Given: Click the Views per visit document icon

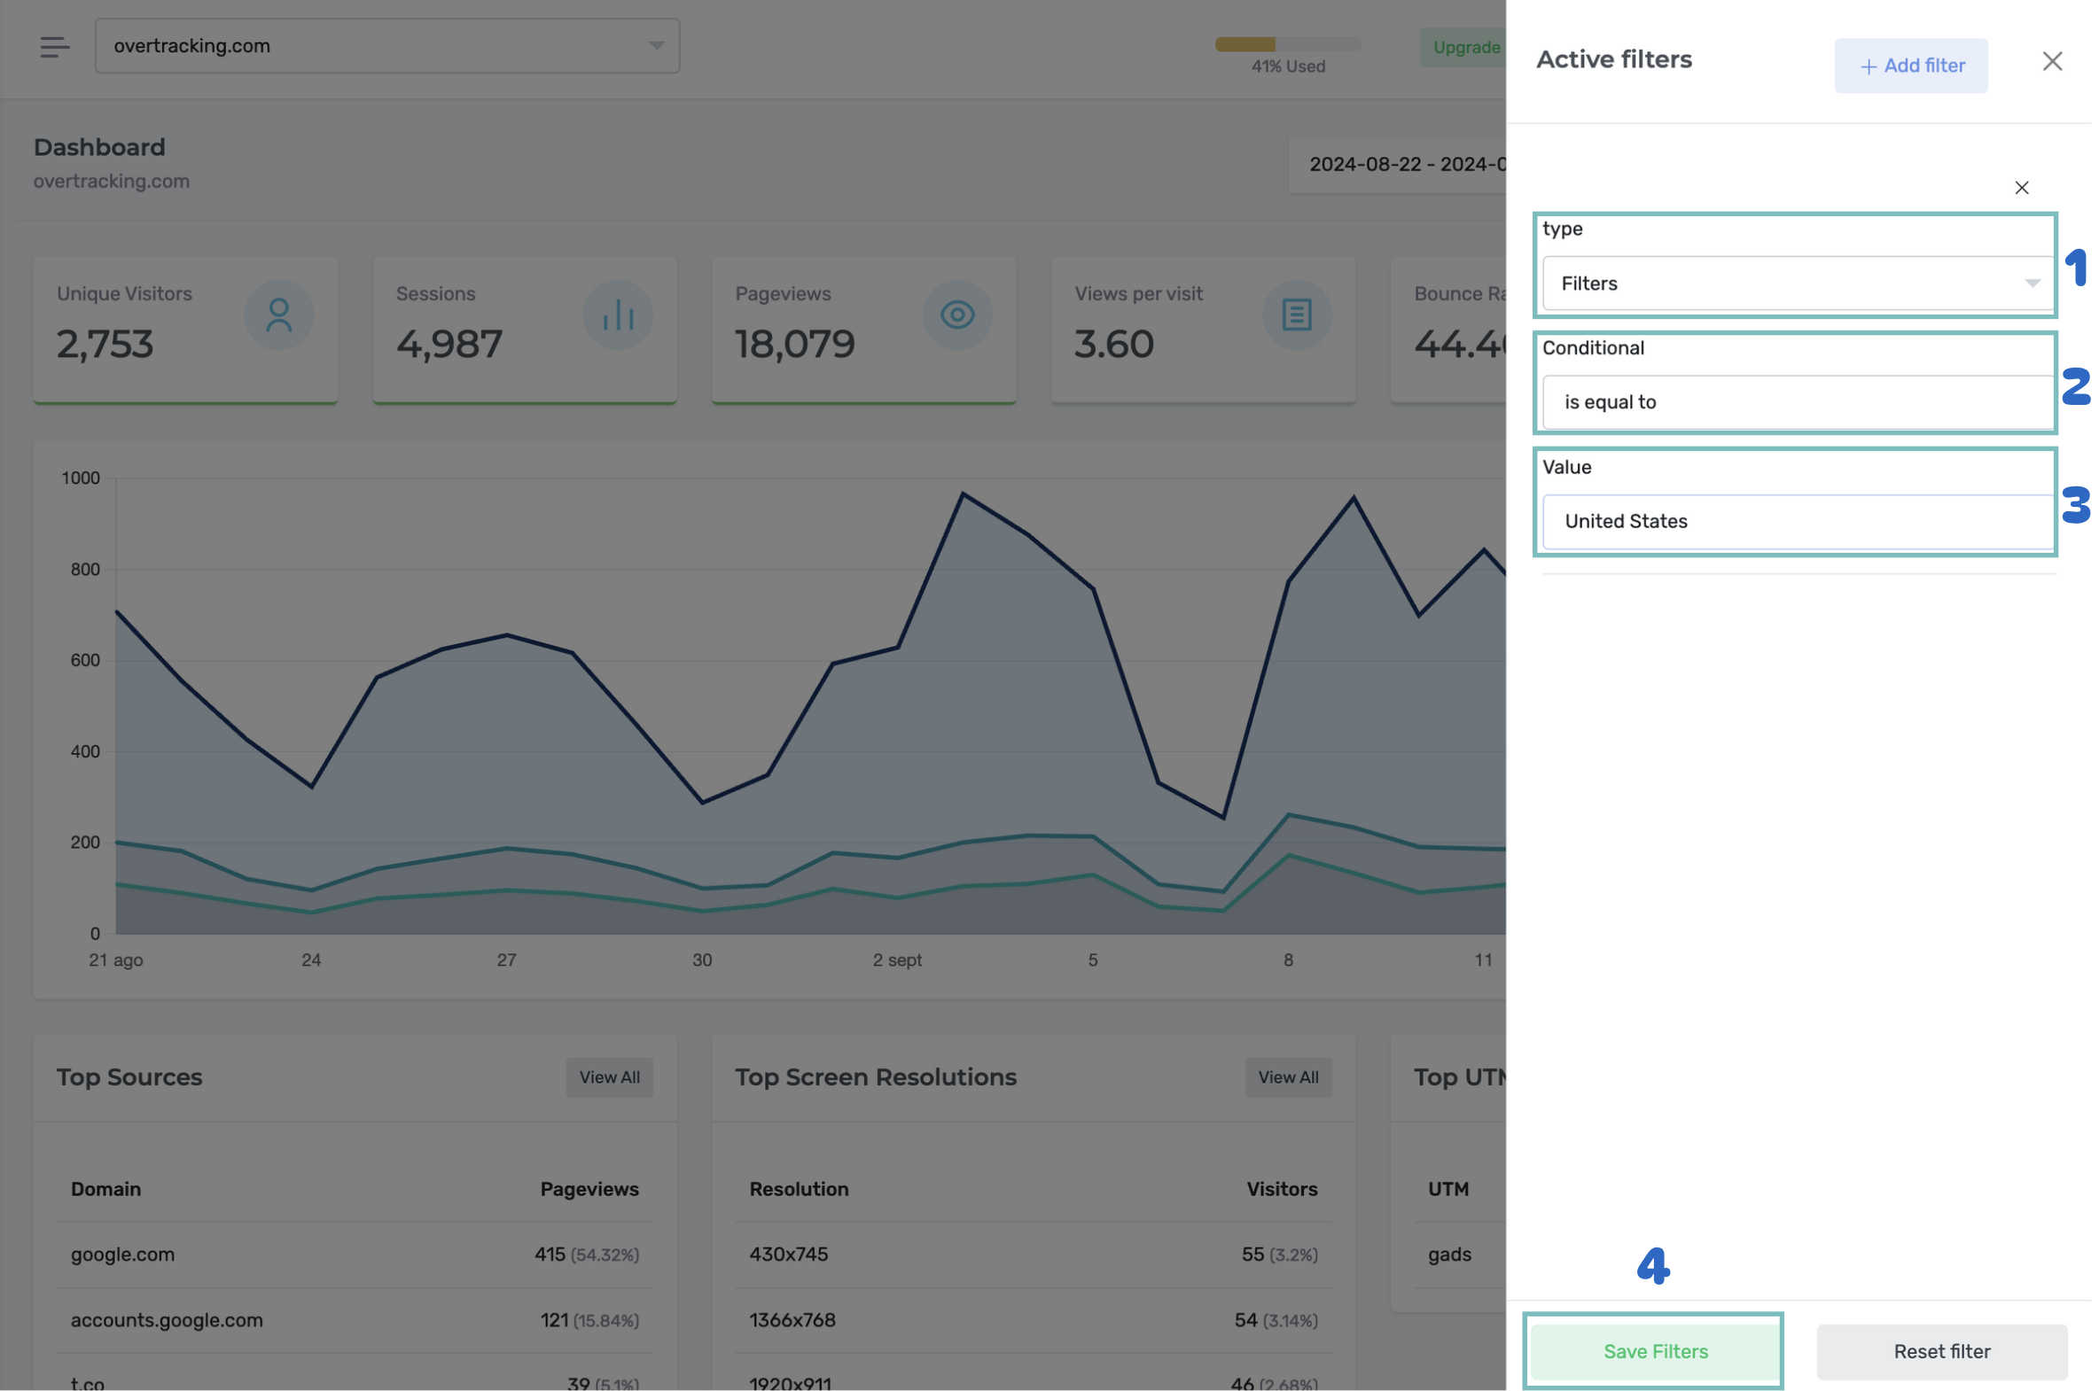Looking at the screenshot, I should point(1296,315).
